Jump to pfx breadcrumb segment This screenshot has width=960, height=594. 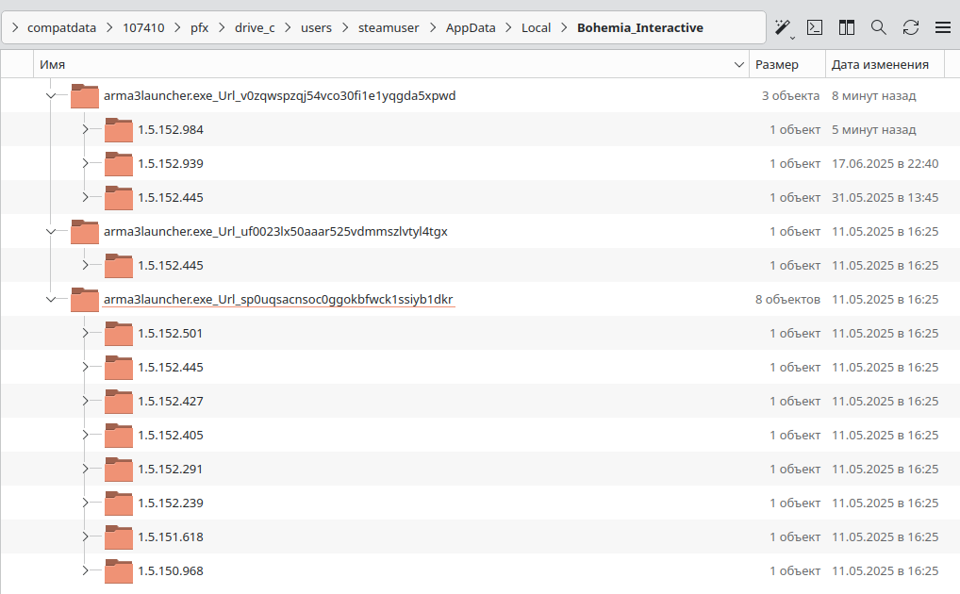point(200,28)
